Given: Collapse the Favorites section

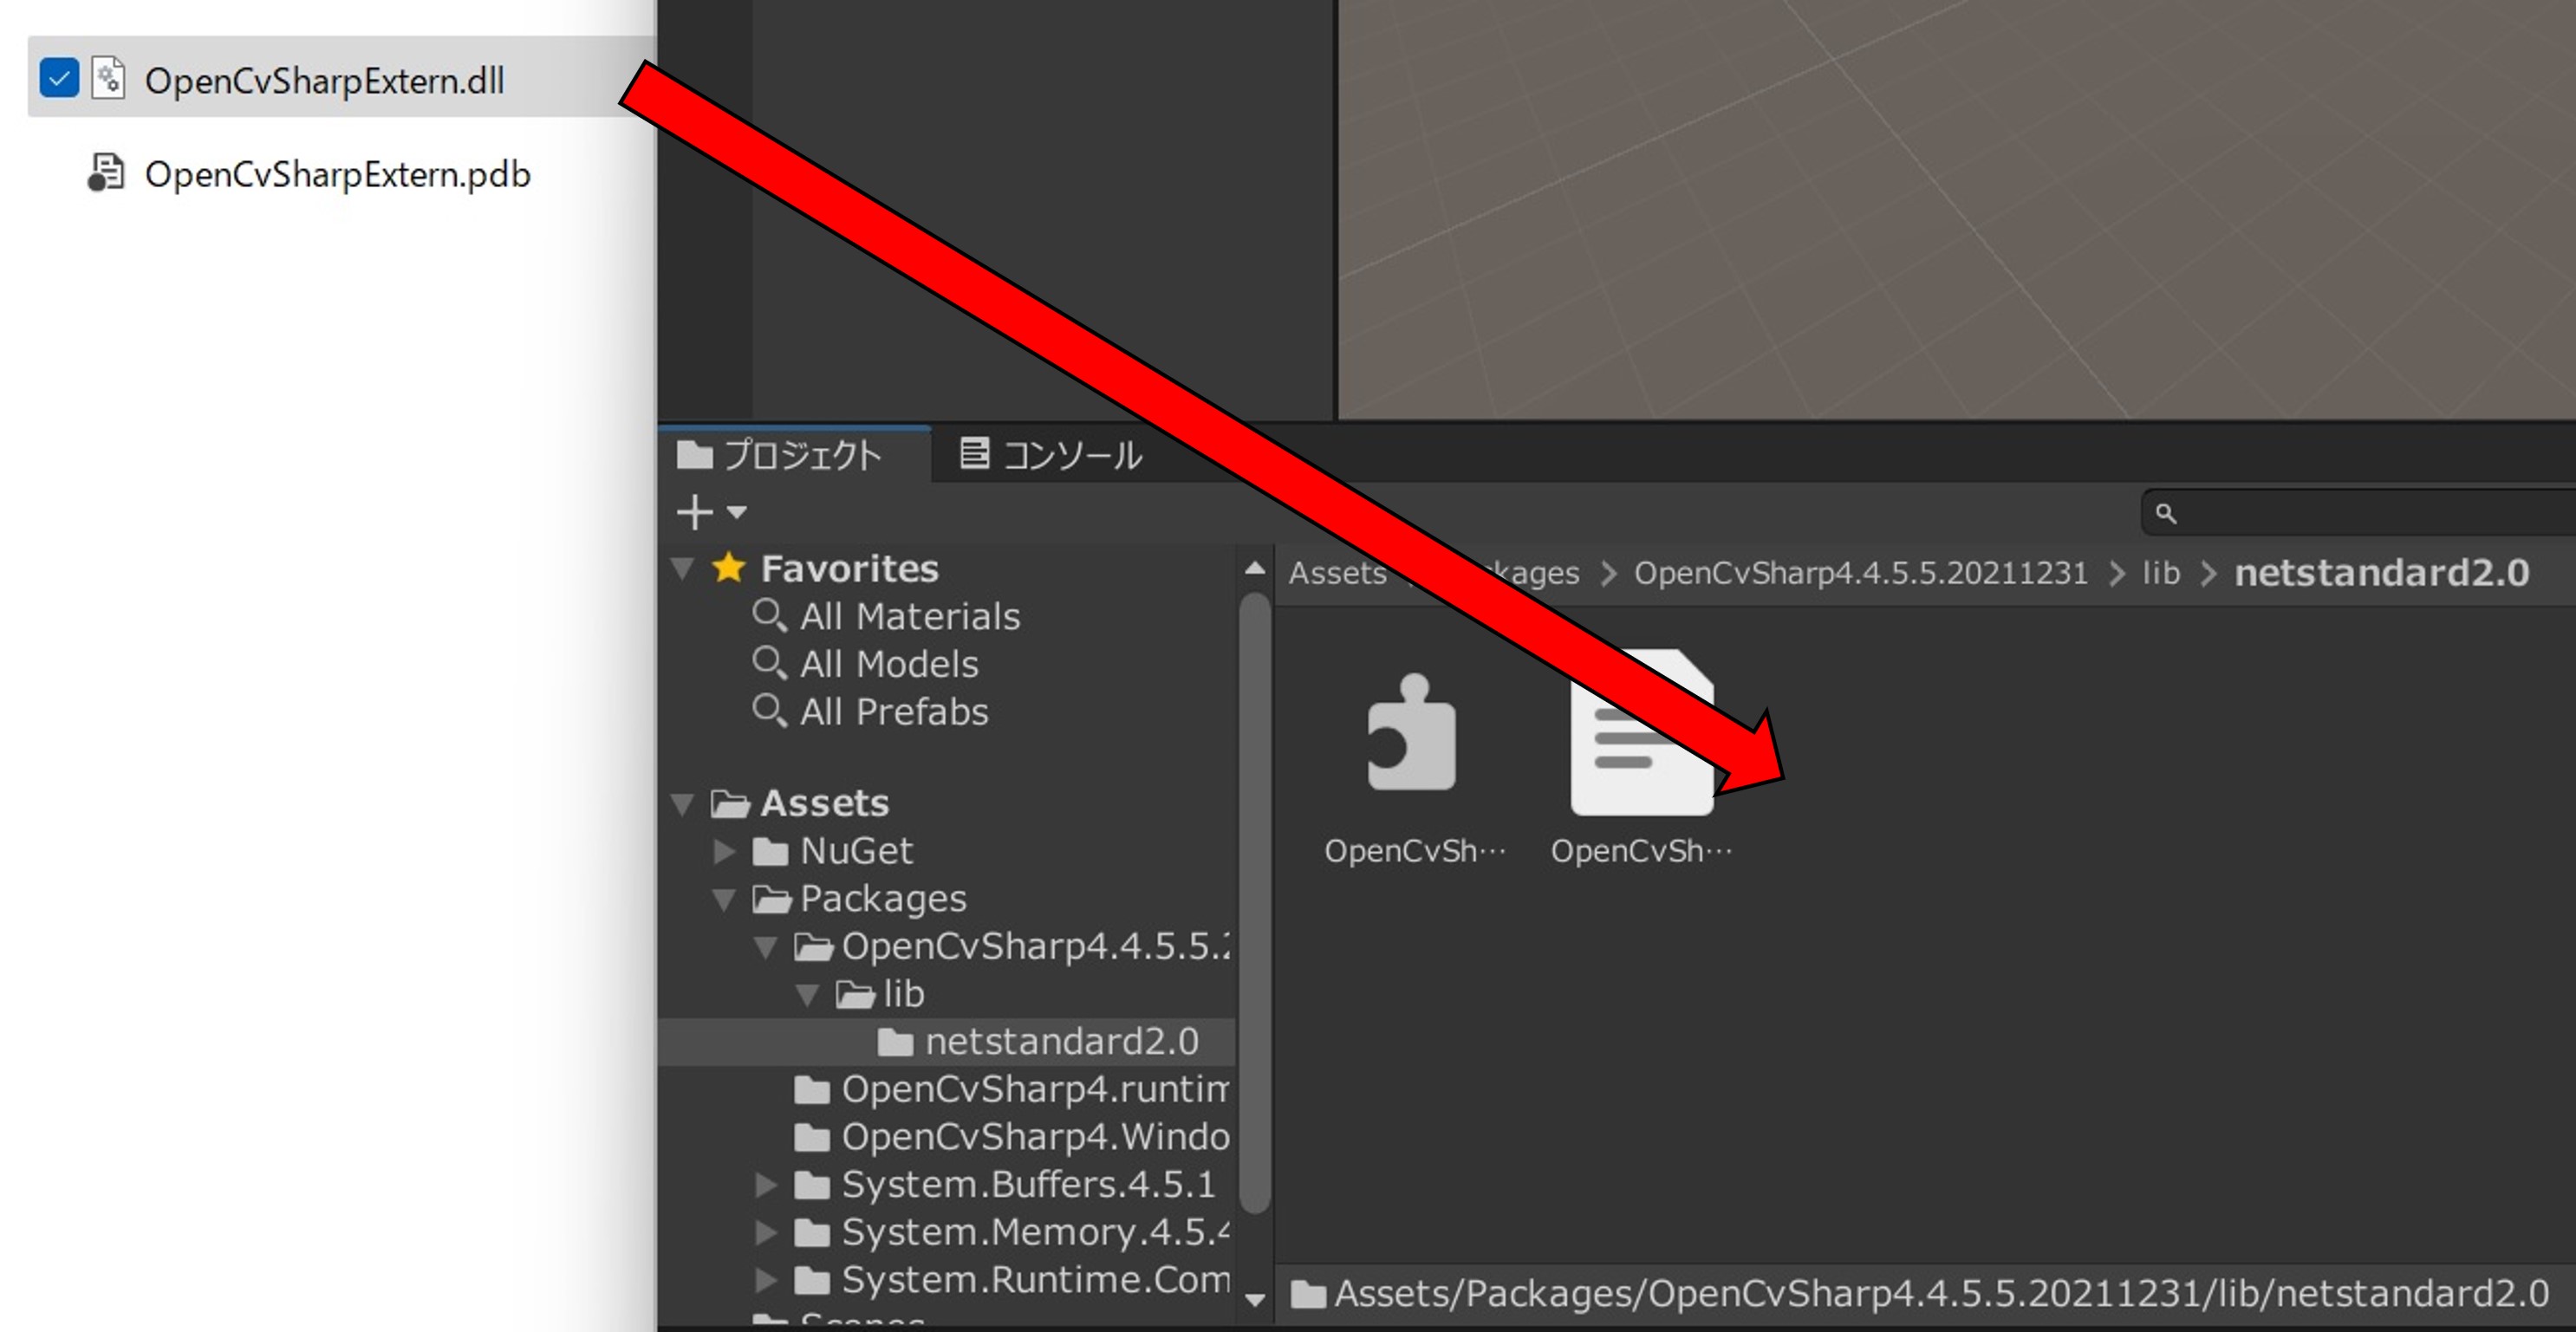Looking at the screenshot, I should pos(683,569).
